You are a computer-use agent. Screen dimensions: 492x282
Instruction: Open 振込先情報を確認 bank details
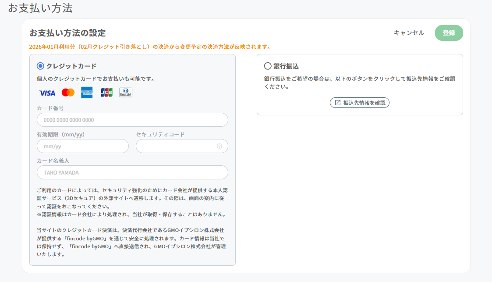[x=360, y=103]
